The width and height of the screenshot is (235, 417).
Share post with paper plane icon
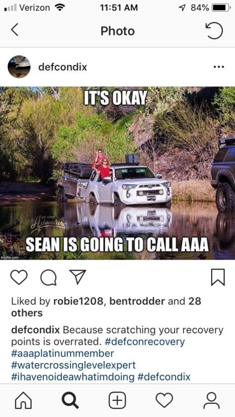77,277
